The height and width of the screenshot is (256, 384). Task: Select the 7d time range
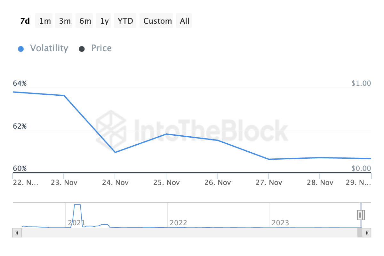coord(25,21)
